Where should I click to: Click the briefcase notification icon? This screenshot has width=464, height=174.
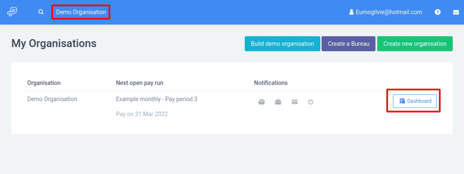point(278,102)
